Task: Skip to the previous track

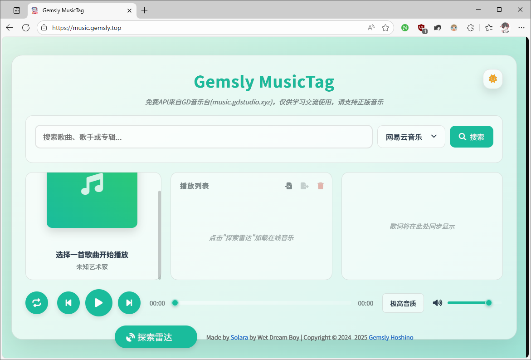Action: pyautogui.click(x=68, y=303)
